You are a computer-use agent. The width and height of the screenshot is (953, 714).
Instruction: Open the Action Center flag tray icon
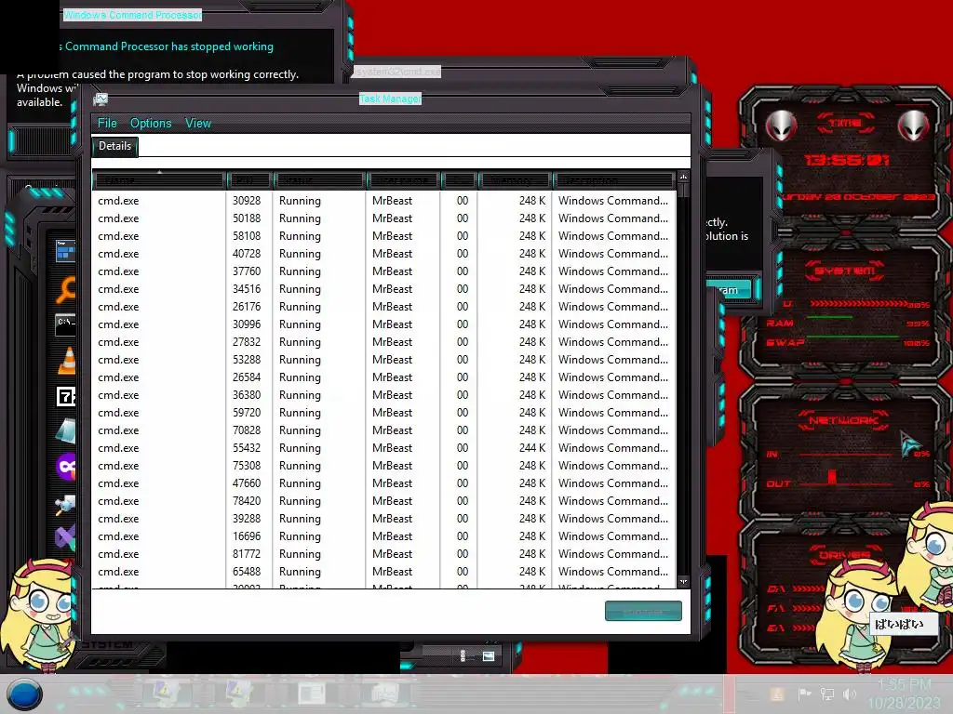tap(805, 694)
